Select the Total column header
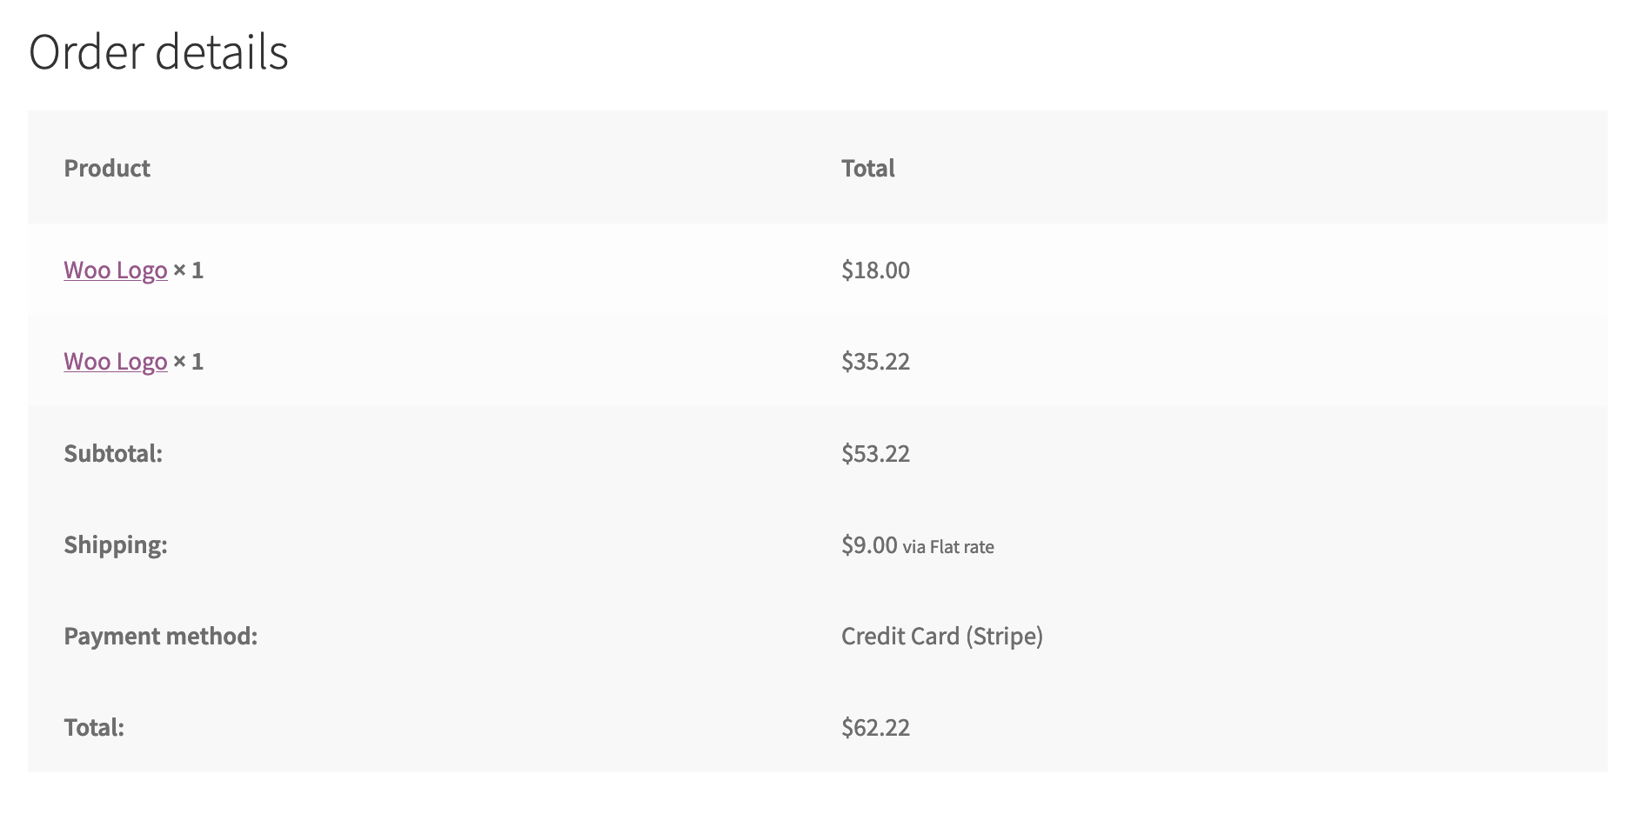The height and width of the screenshot is (814, 1646). pyautogui.click(x=866, y=168)
